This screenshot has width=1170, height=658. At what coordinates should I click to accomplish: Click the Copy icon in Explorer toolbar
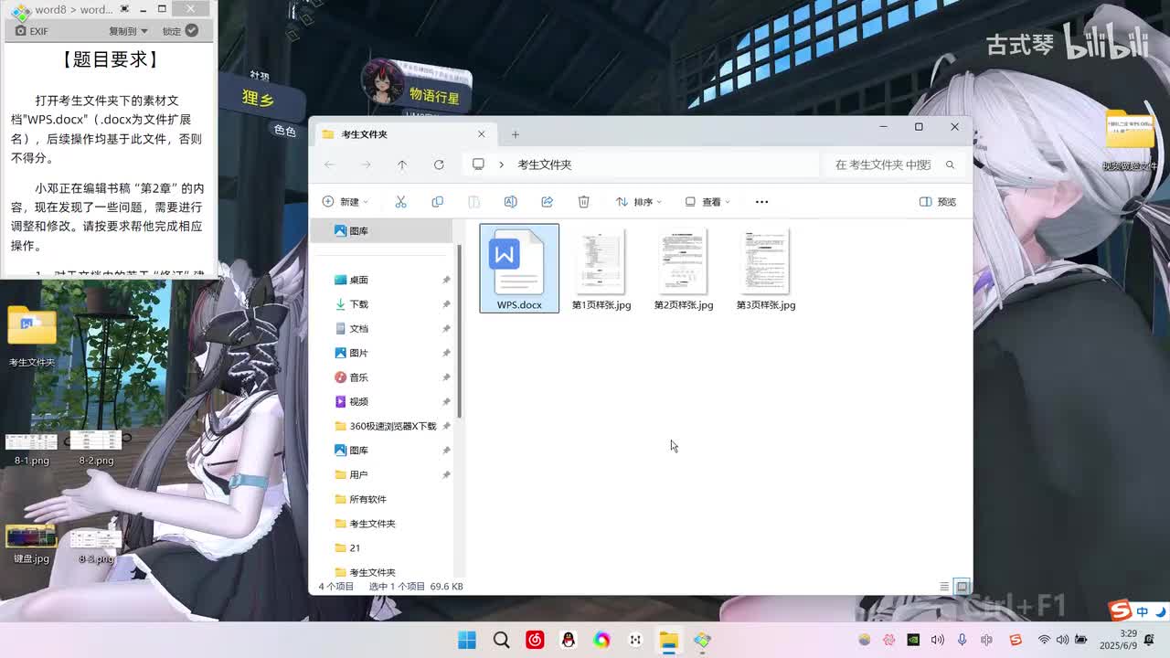click(437, 201)
